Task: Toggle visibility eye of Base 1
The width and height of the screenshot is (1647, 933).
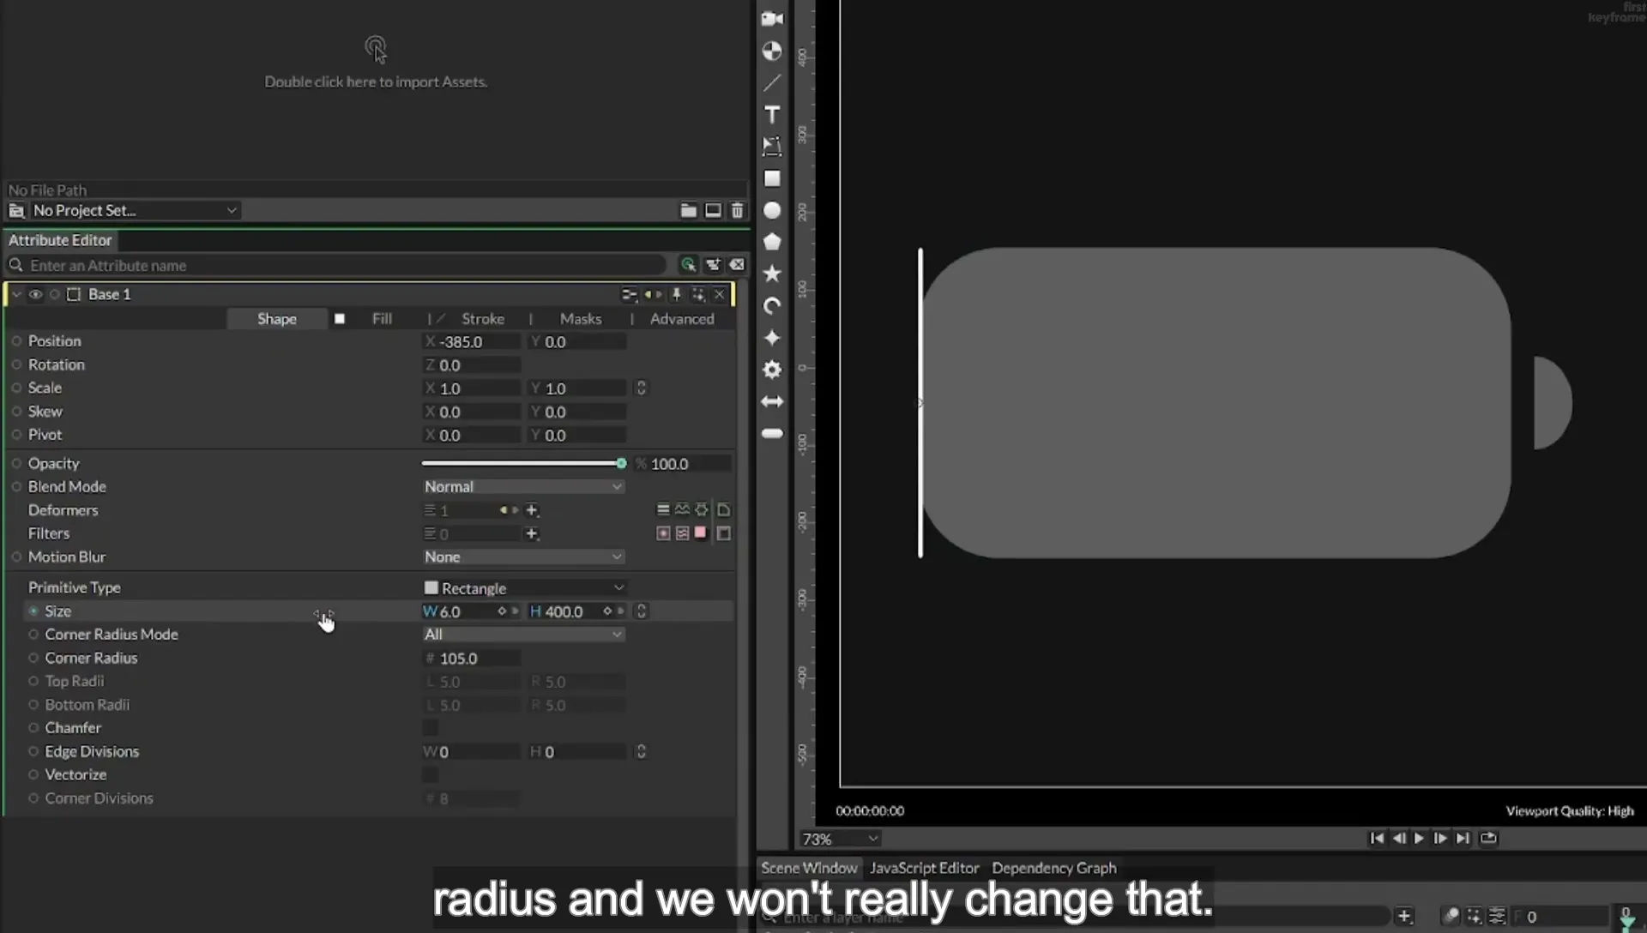Action: tap(35, 294)
